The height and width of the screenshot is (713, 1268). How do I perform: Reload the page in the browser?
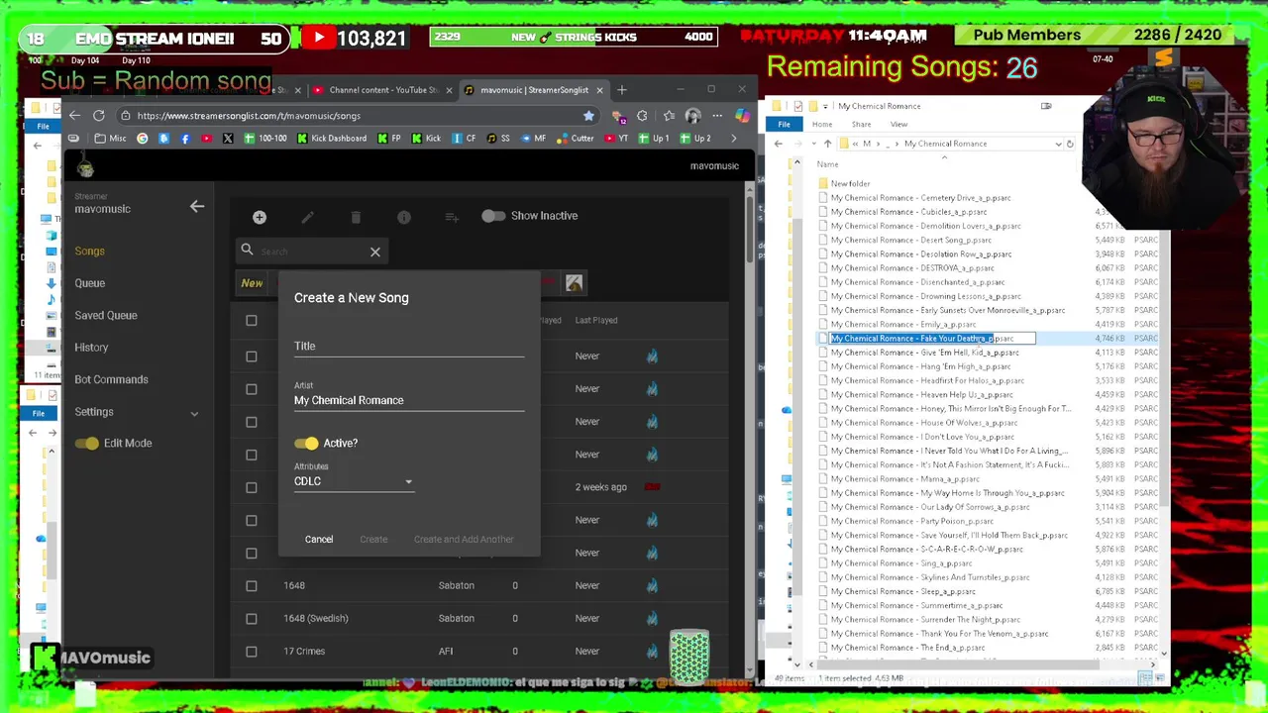[99, 116]
